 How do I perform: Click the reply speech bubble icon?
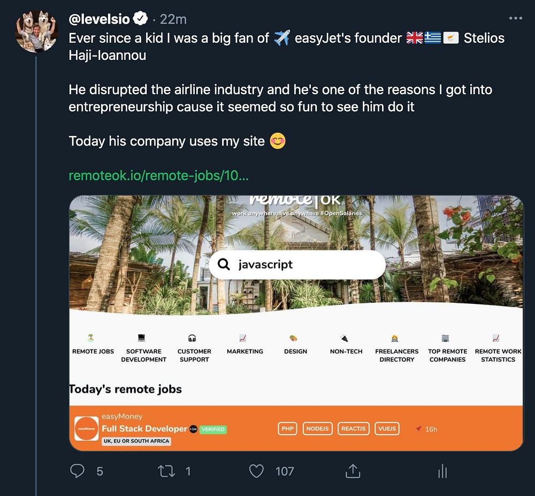coord(78,471)
